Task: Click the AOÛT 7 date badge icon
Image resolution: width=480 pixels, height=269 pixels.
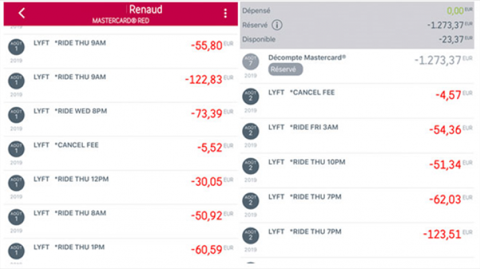Action: (251, 61)
